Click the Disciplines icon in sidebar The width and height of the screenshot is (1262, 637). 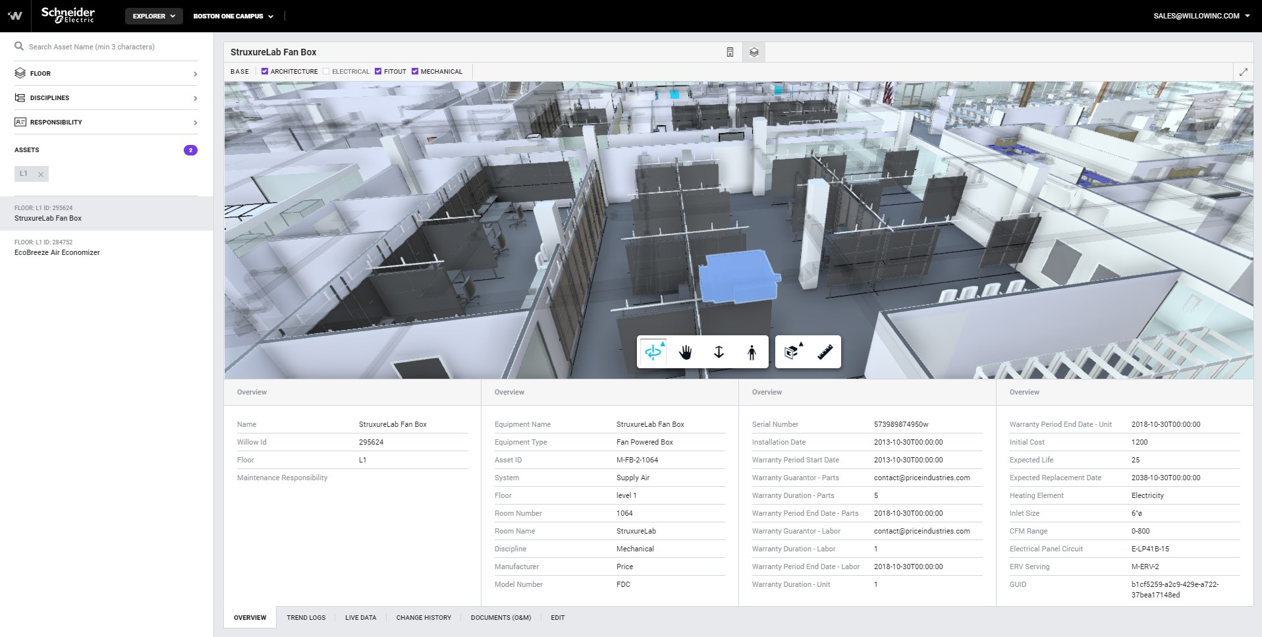(x=20, y=97)
